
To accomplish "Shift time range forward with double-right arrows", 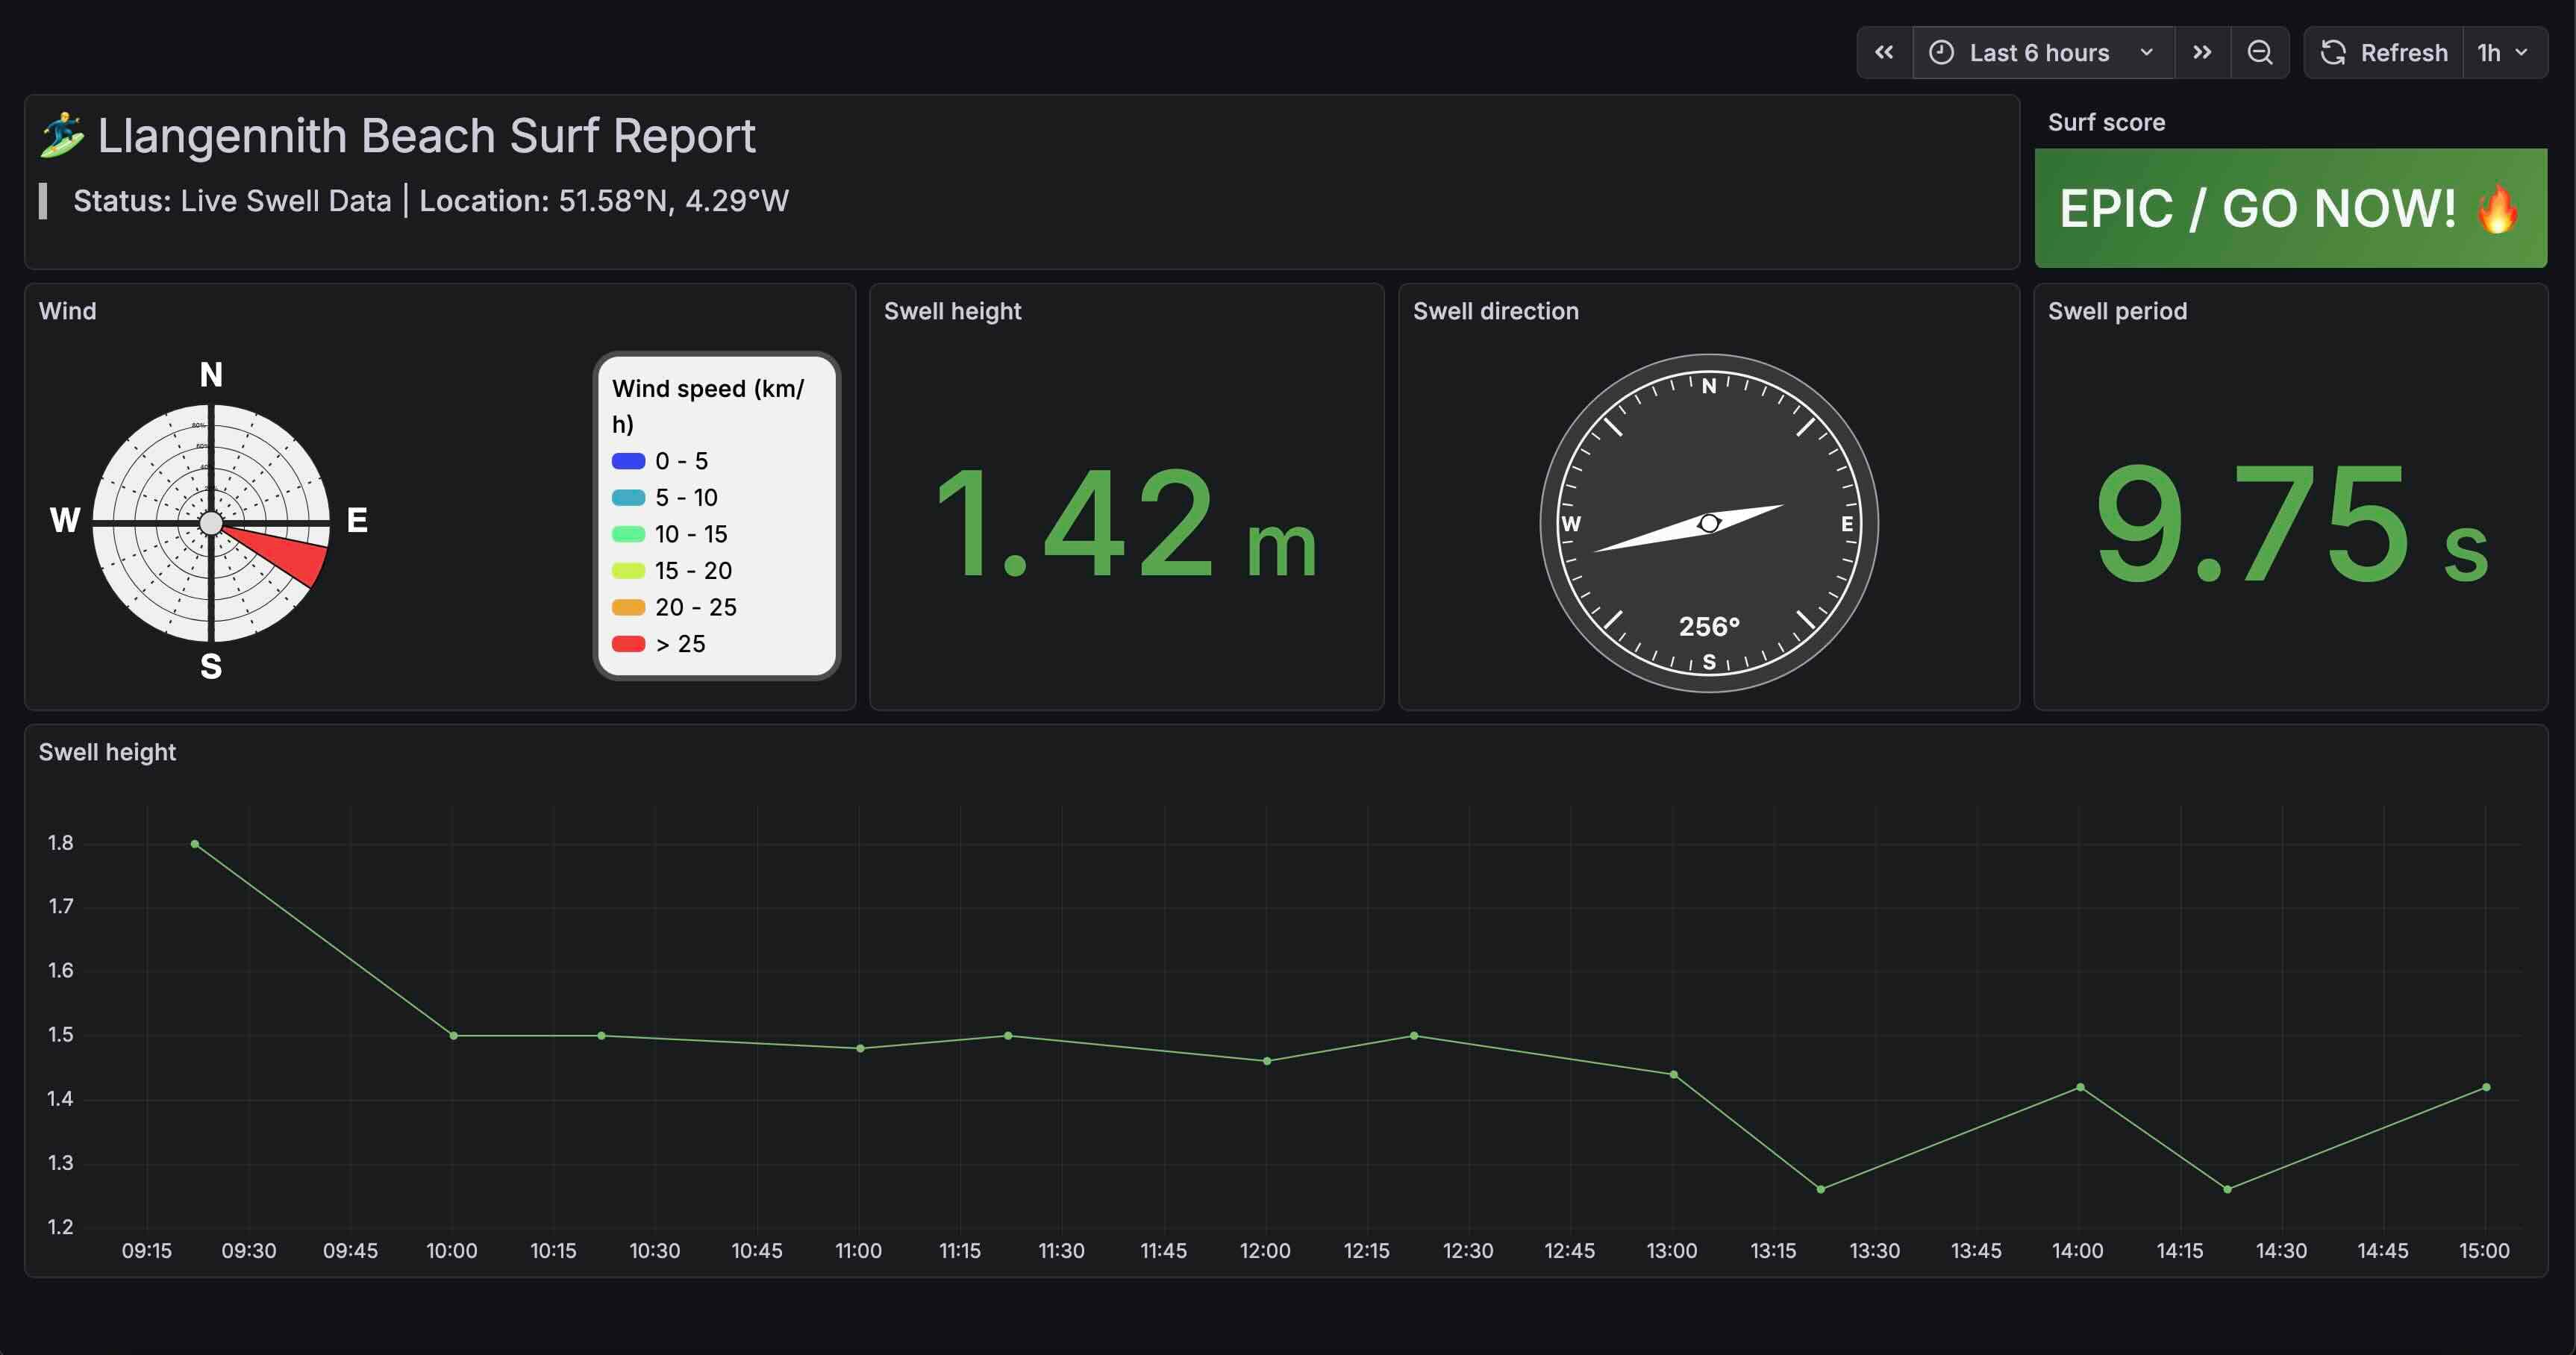I will coord(2202,52).
